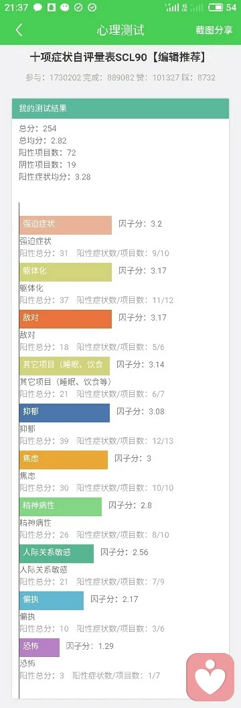Select the green 精神病性 bar

coord(60,507)
